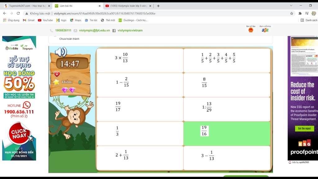Open the media control icon in toolbar
This screenshot has width=318, height=179.
click(307, 13)
